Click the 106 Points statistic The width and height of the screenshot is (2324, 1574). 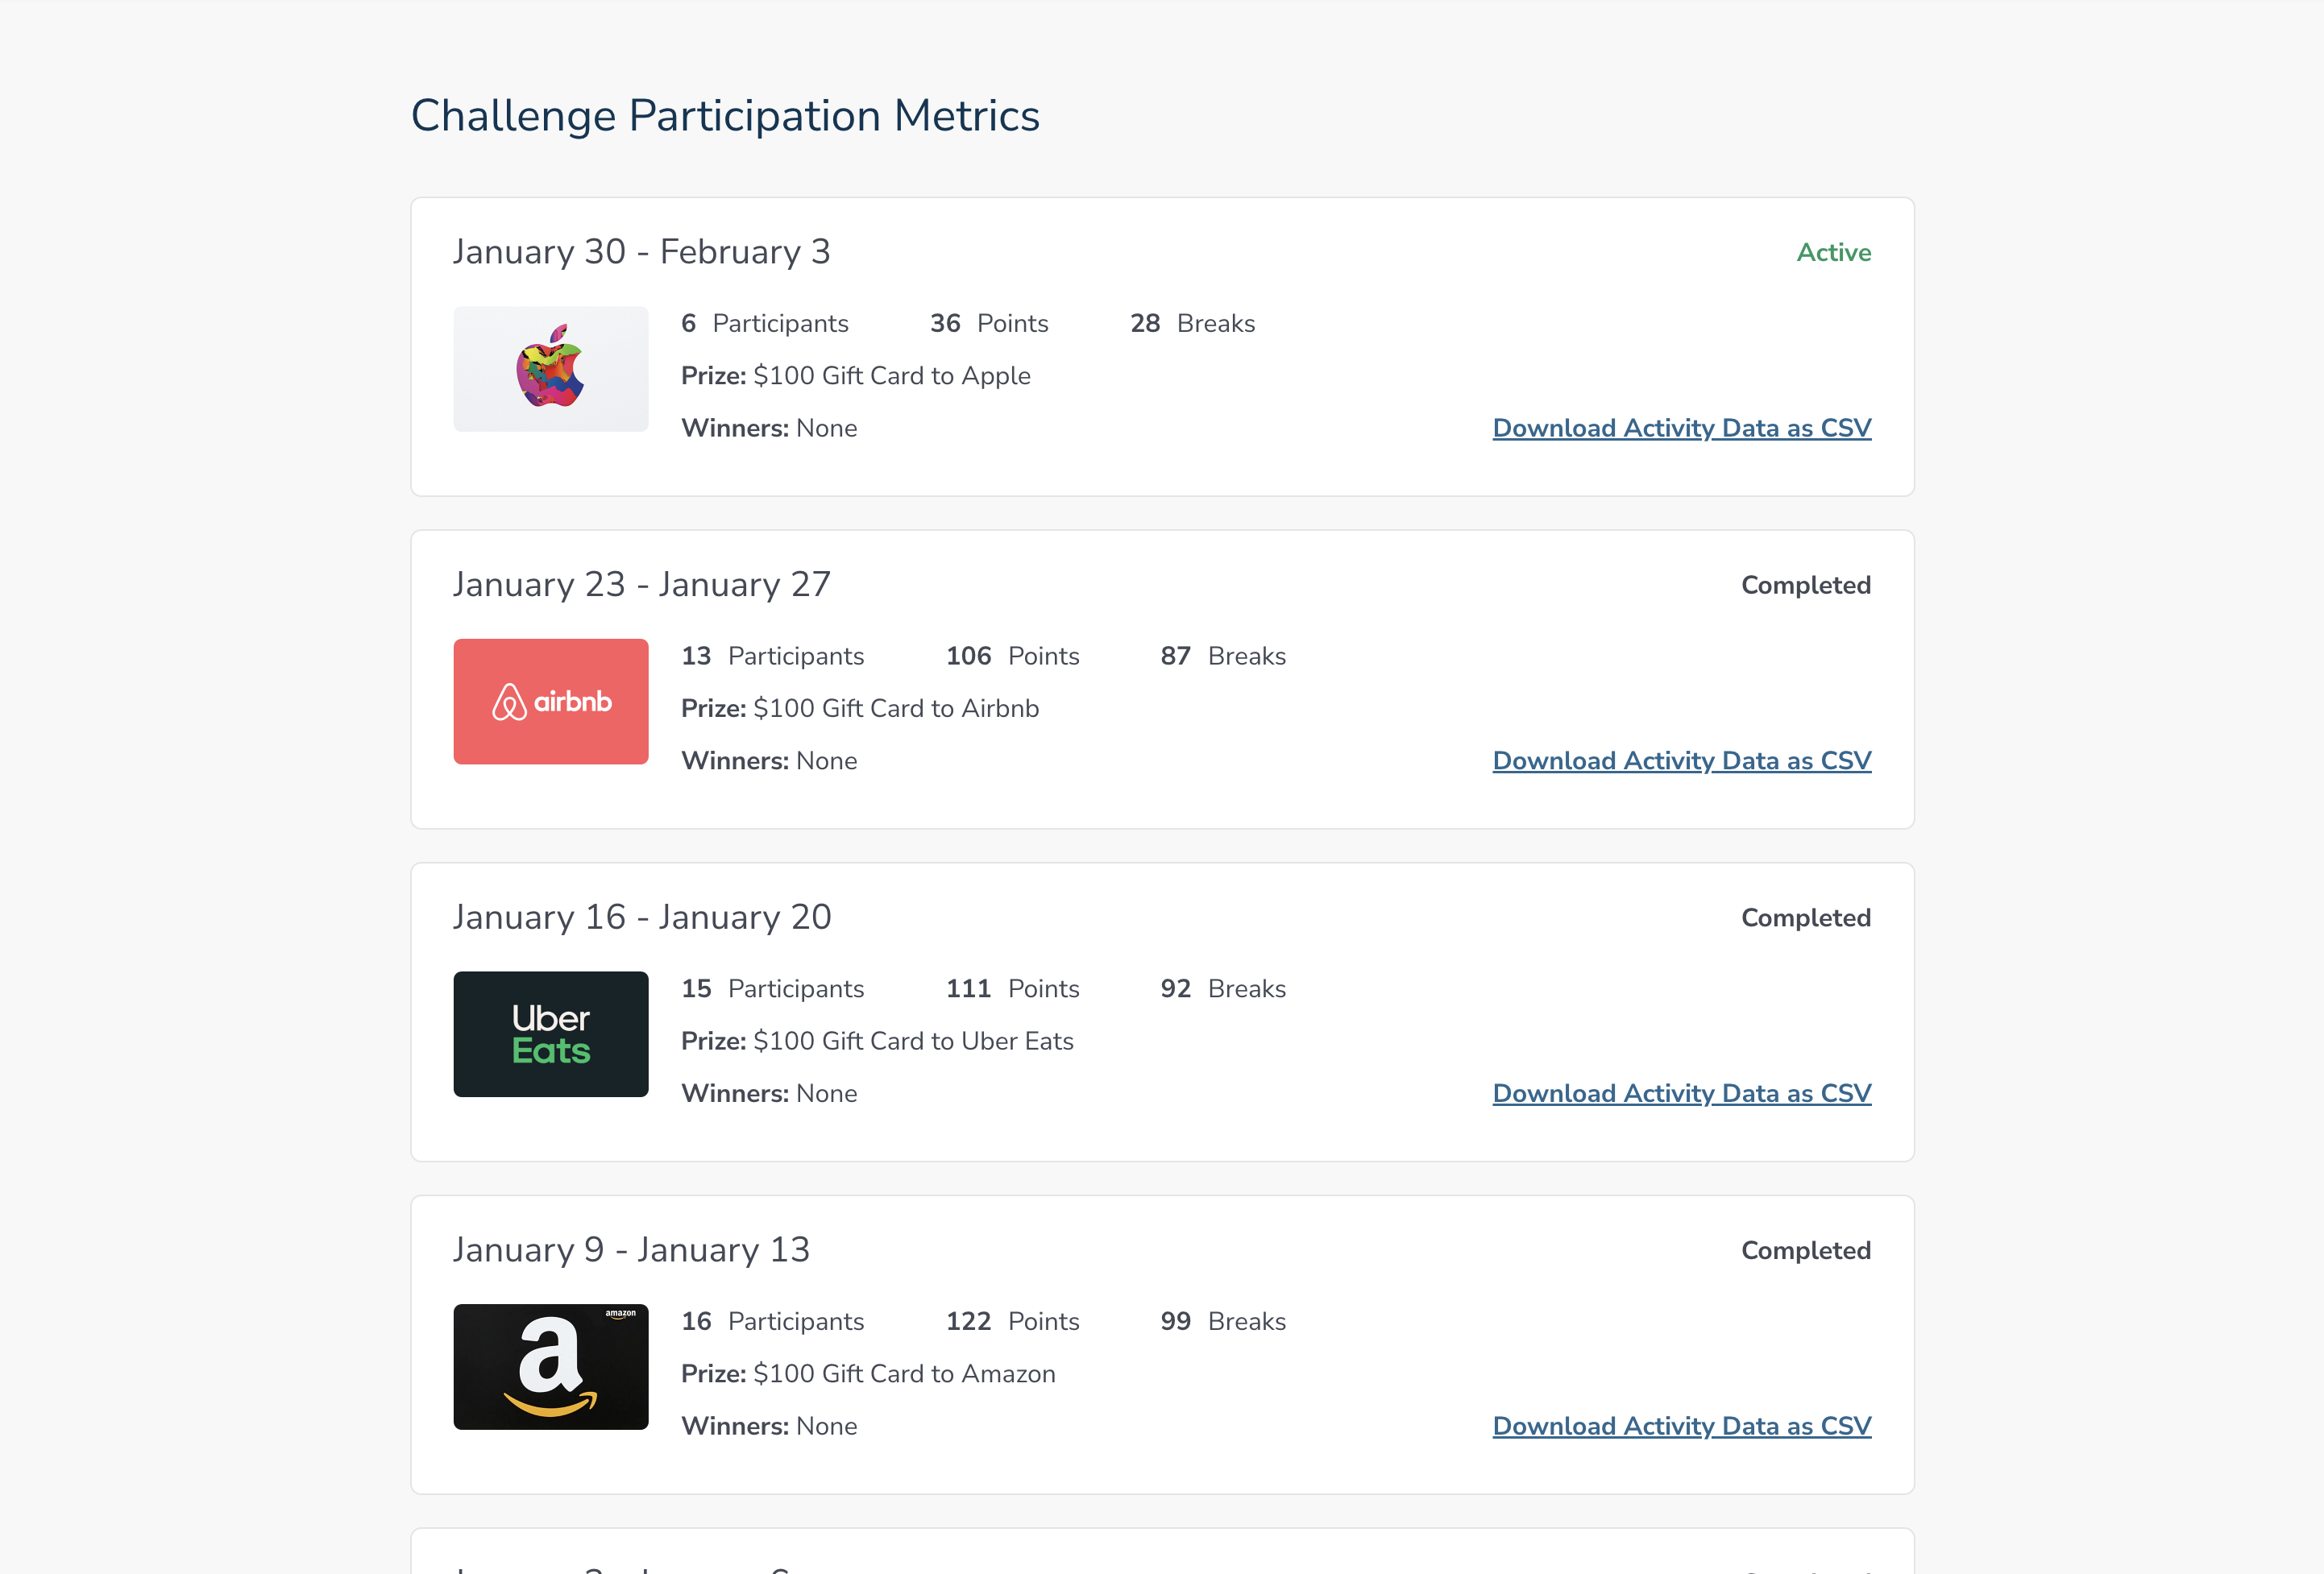point(1012,657)
